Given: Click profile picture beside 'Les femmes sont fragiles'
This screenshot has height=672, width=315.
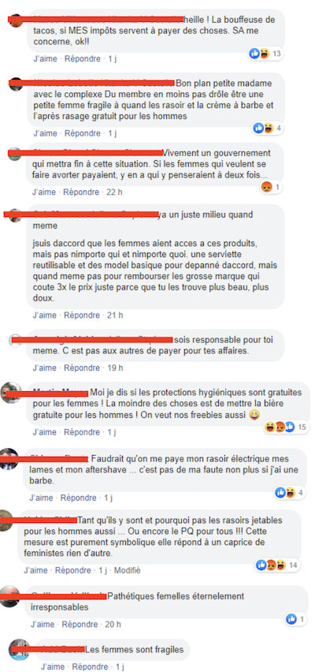Looking at the screenshot, I should [19, 650].
